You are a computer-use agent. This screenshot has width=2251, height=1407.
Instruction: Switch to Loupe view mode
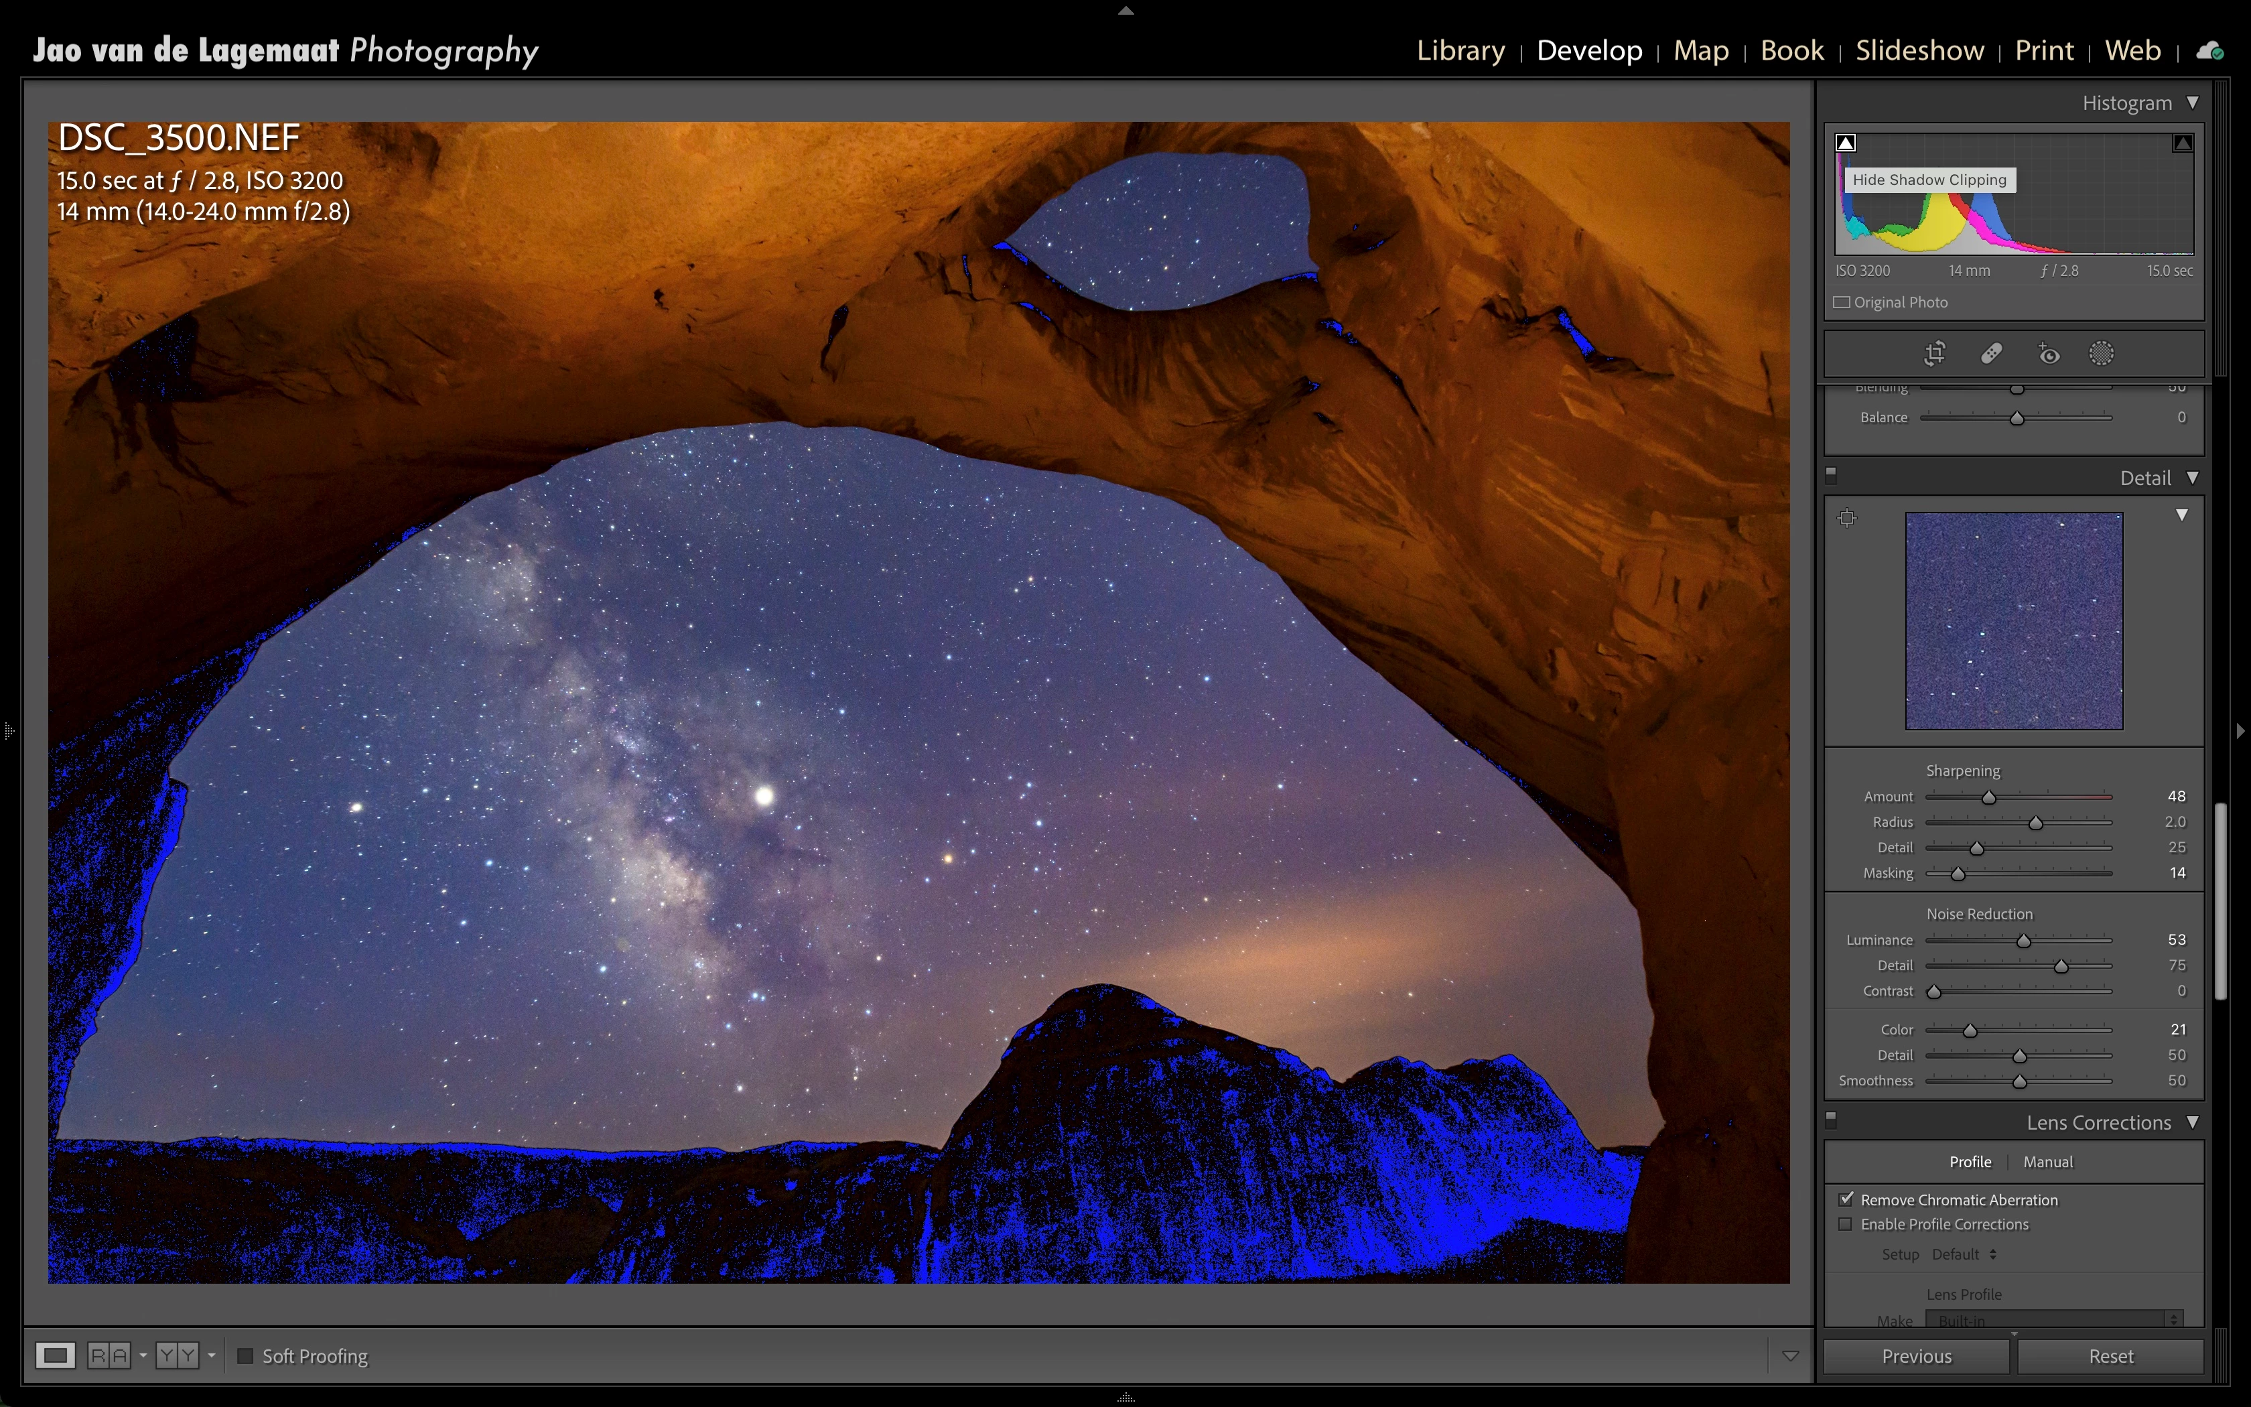(55, 1356)
